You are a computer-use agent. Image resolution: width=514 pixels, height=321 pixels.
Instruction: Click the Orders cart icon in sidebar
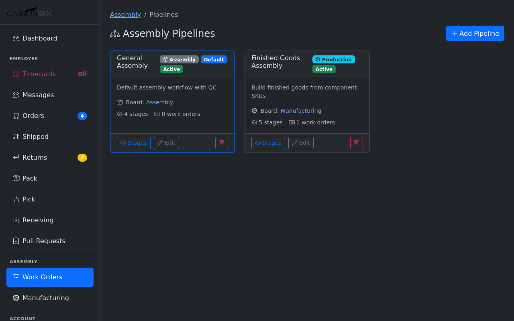16,116
